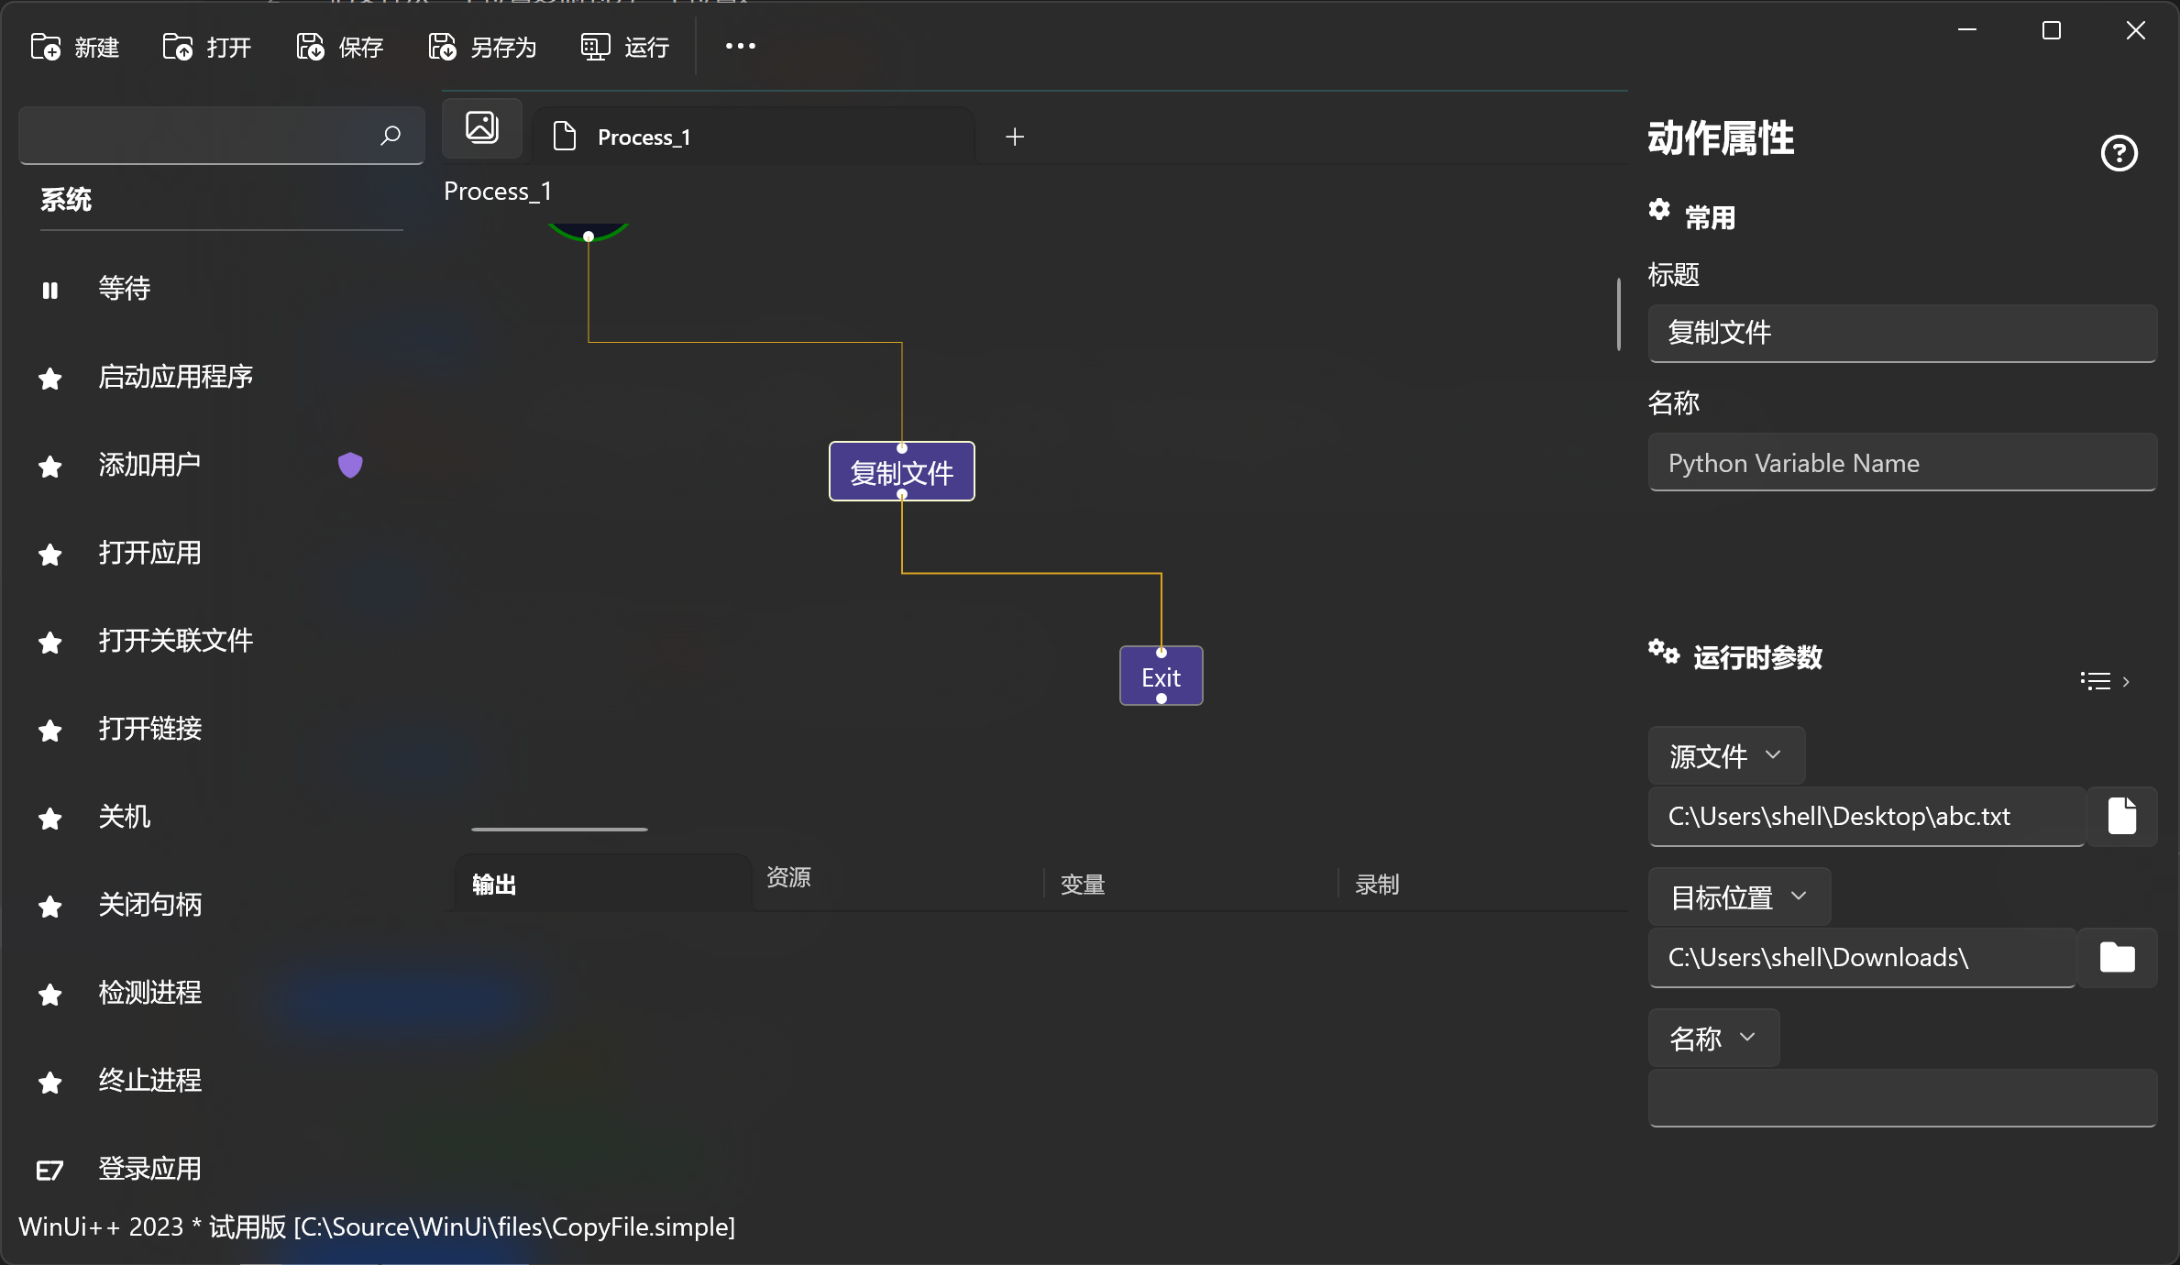Click the Open (打开) file toolbar icon

pyautogui.click(x=178, y=47)
